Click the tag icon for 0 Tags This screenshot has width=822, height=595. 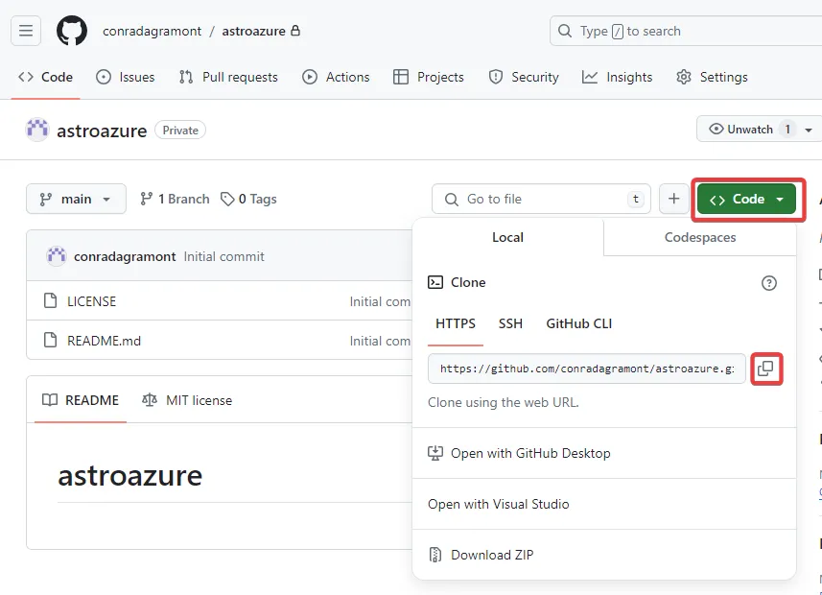point(227,200)
